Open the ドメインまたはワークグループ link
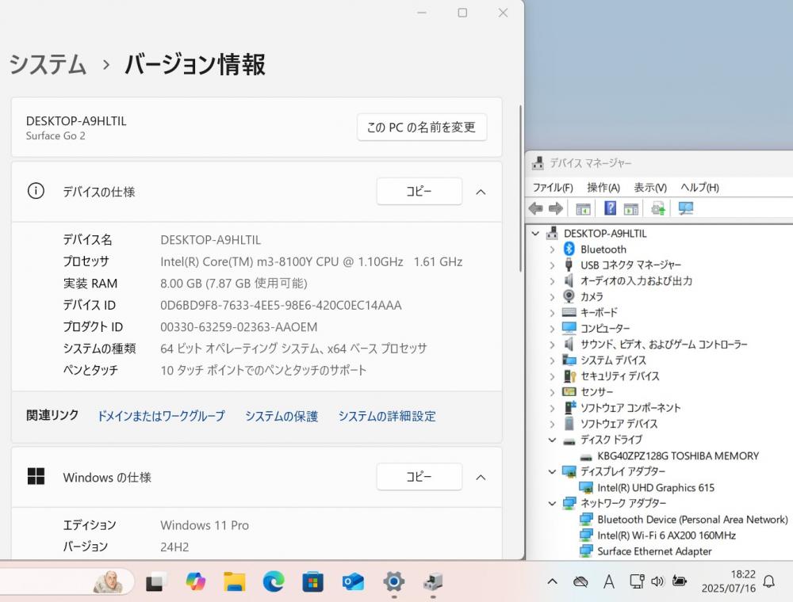Screen dimensions: 793x602 pos(161,416)
